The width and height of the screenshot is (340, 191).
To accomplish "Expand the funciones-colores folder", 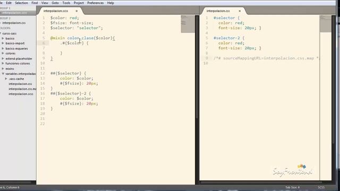I will pyautogui.click(x=3, y=64).
